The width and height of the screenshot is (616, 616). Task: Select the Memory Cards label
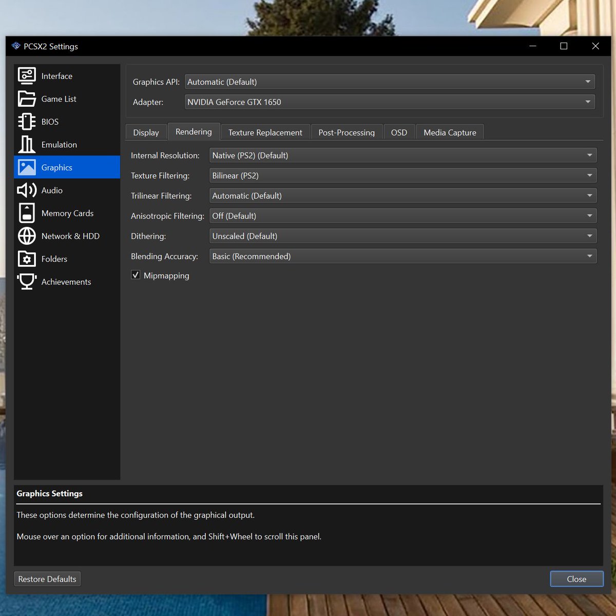[67, 213]
